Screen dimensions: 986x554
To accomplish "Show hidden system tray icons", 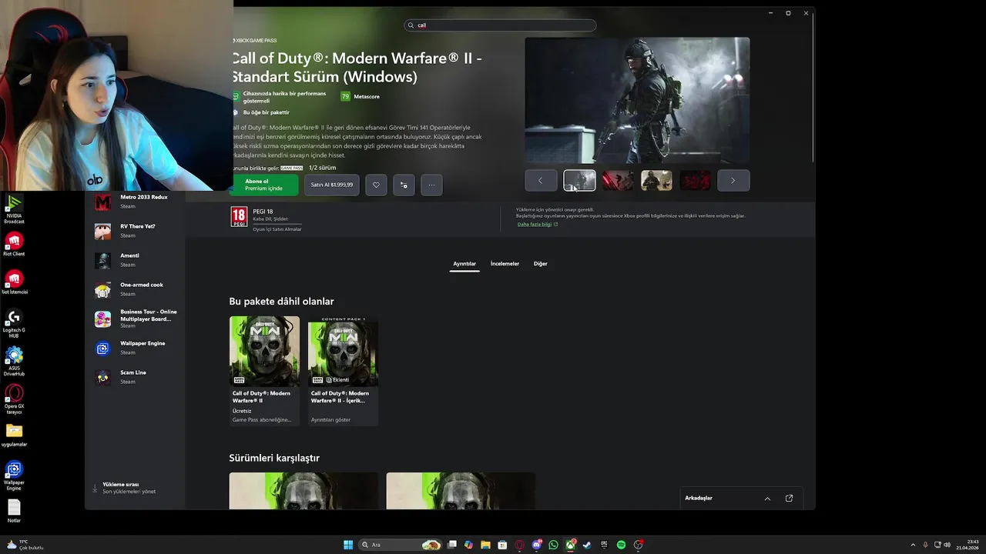I will pyautogui.click(x=911, y=545).
